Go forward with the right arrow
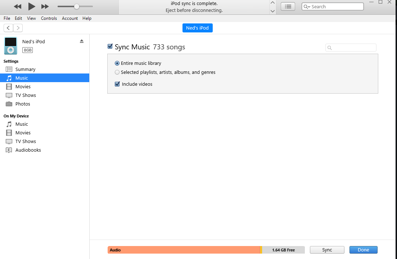This screenshot has height=259, width=397. click(x=18, y=28)
